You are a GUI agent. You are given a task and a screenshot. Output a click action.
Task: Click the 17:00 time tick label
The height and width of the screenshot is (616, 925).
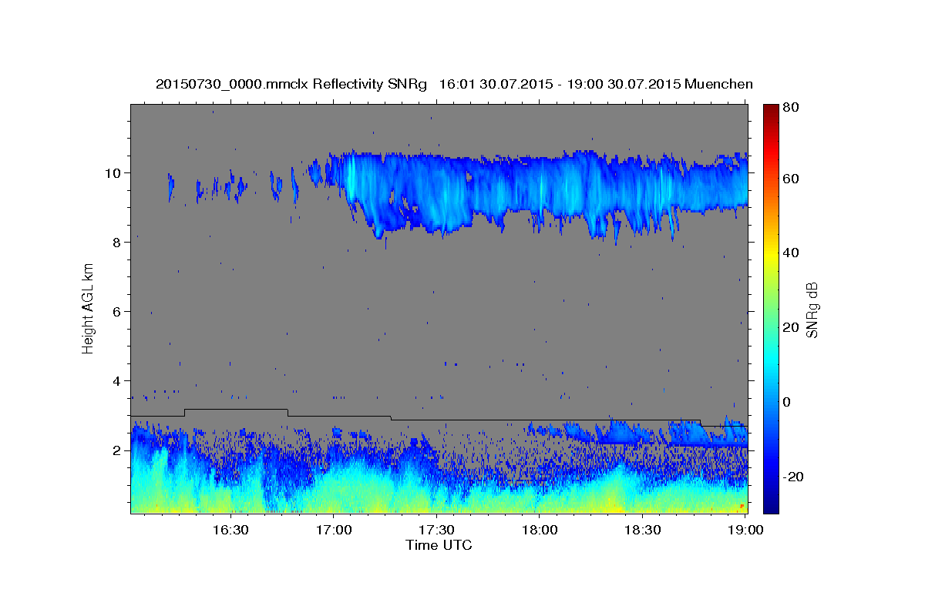tap(333, 530)
